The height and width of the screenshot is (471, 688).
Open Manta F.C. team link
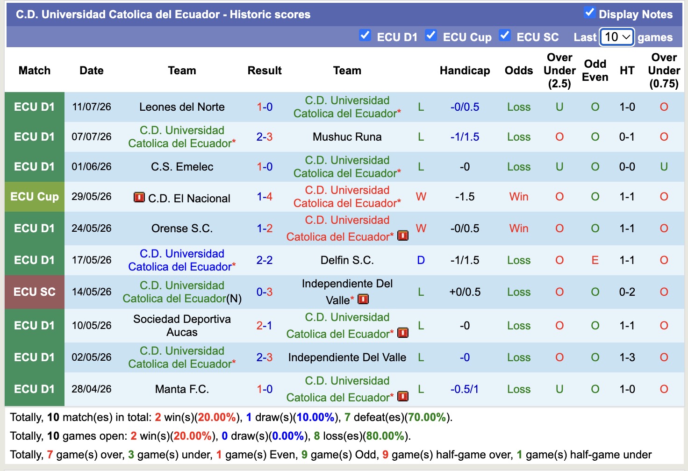tap(182, 389)
